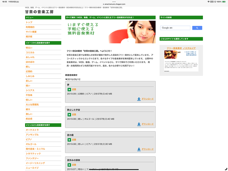Select the コミカル mood category
The height and width of the screenshot is (171, 228).
30,52
